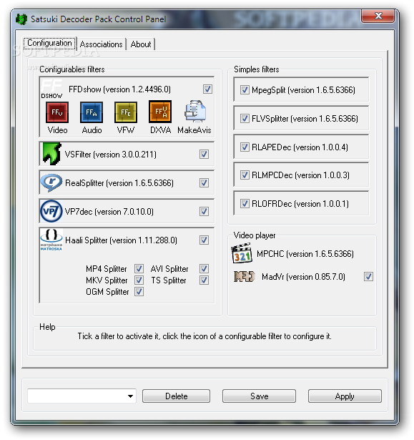Toggle the VP7dec checkbox
The width and height of the screenshot is (414, 440).
tap(204, 211)
